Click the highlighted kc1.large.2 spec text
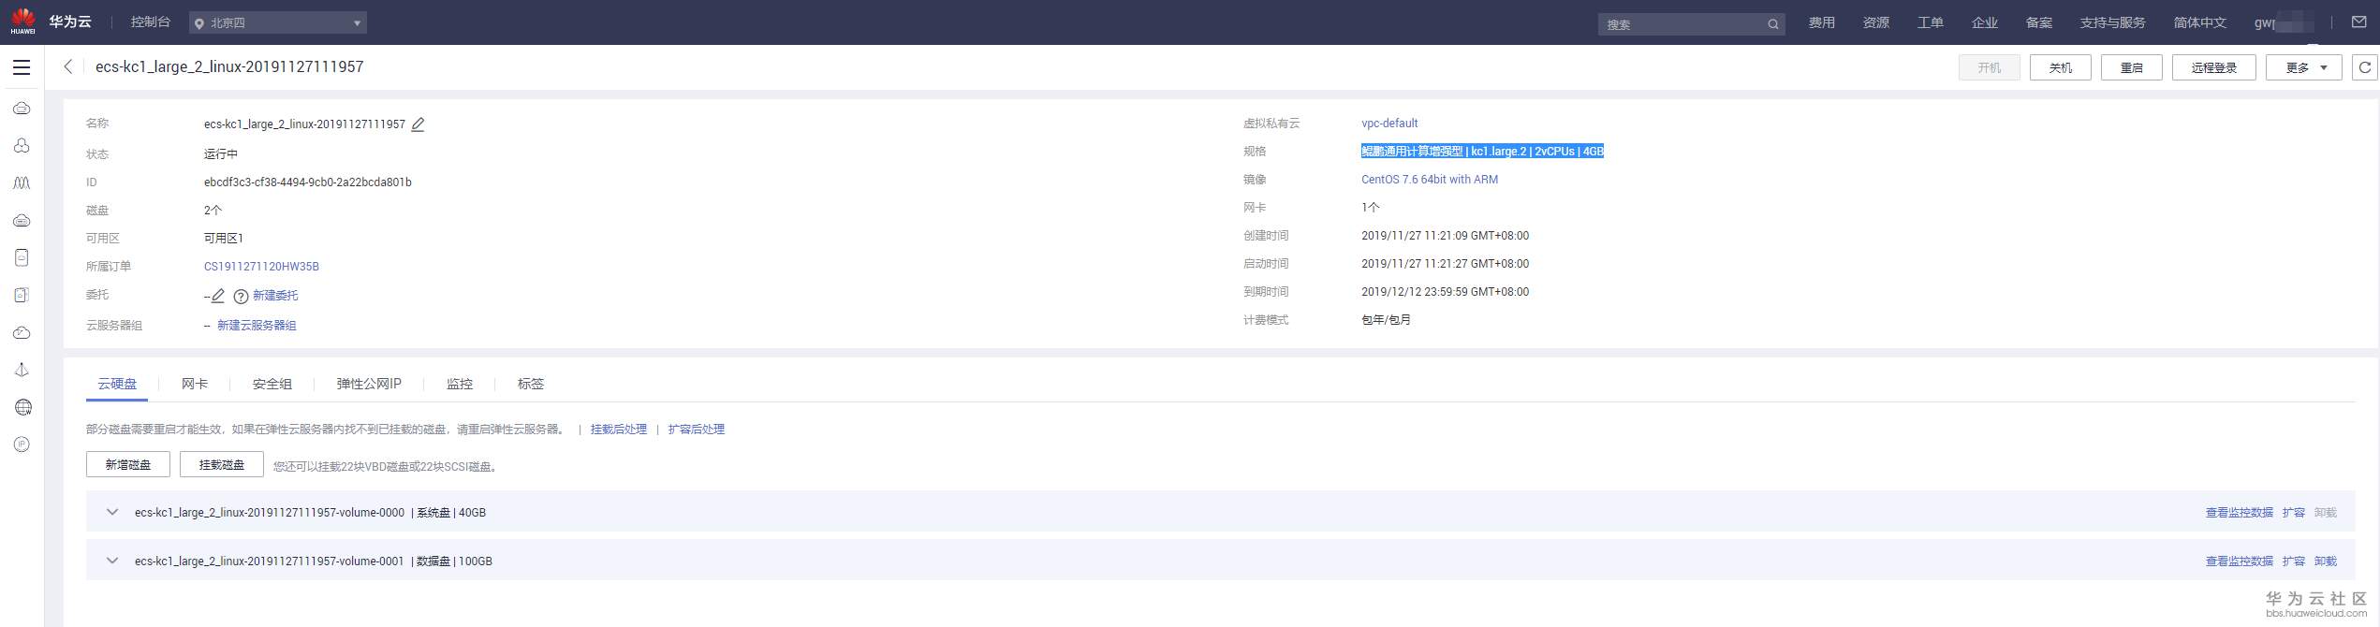 [1482, 152]
